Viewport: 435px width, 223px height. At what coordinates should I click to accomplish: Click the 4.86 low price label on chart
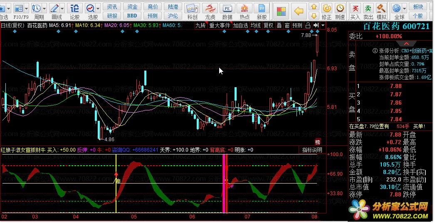[x=109, y=140]
